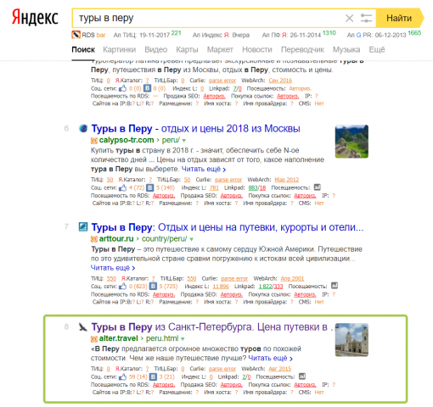Open the Карты tab
433x407 pixels.
pos(187,50)
